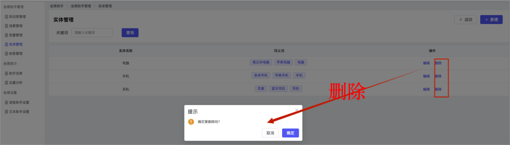The width and height of the screenshot is (510, 145).
Task: Click the 取消 button in dialog
Action: [270, 133]
